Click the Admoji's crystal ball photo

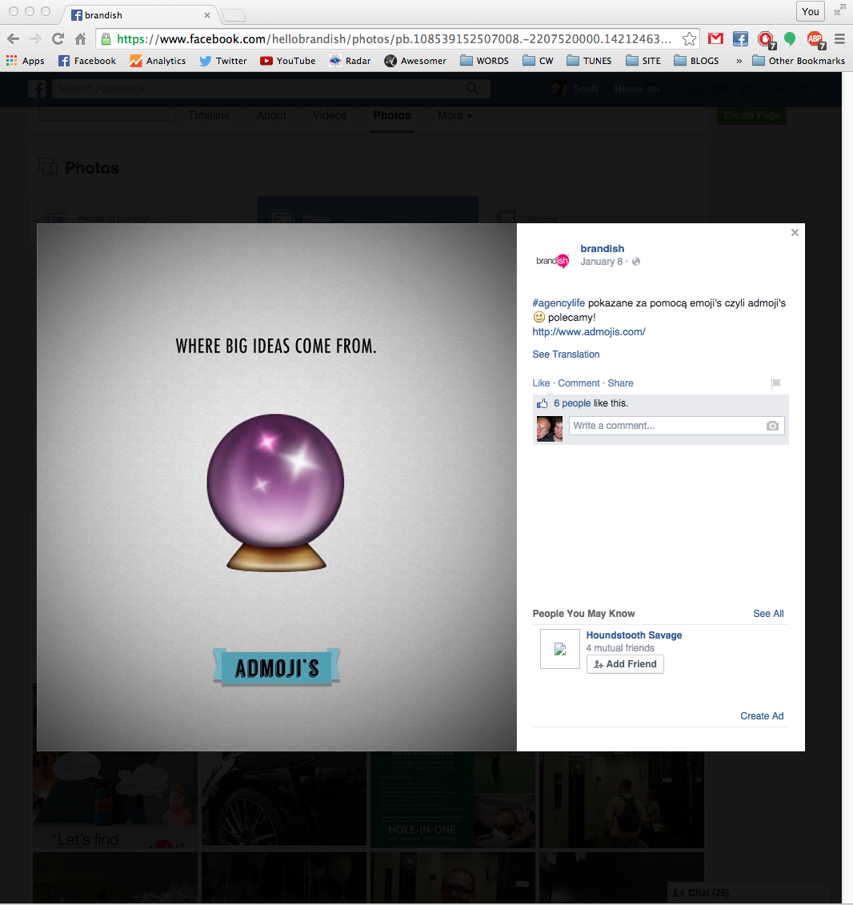(276, 487)
